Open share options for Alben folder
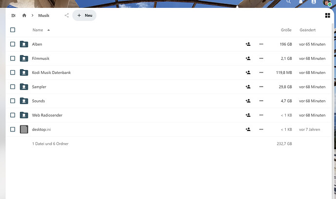The width and height of the screenshot is (336, 199). tap(248, 44)
